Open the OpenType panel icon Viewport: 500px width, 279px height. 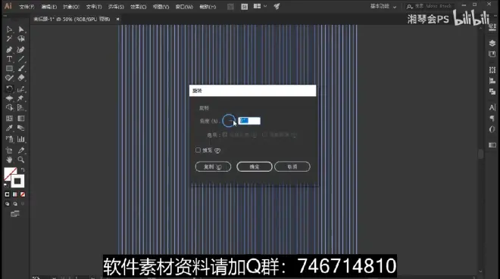click(x=492, y=129)
